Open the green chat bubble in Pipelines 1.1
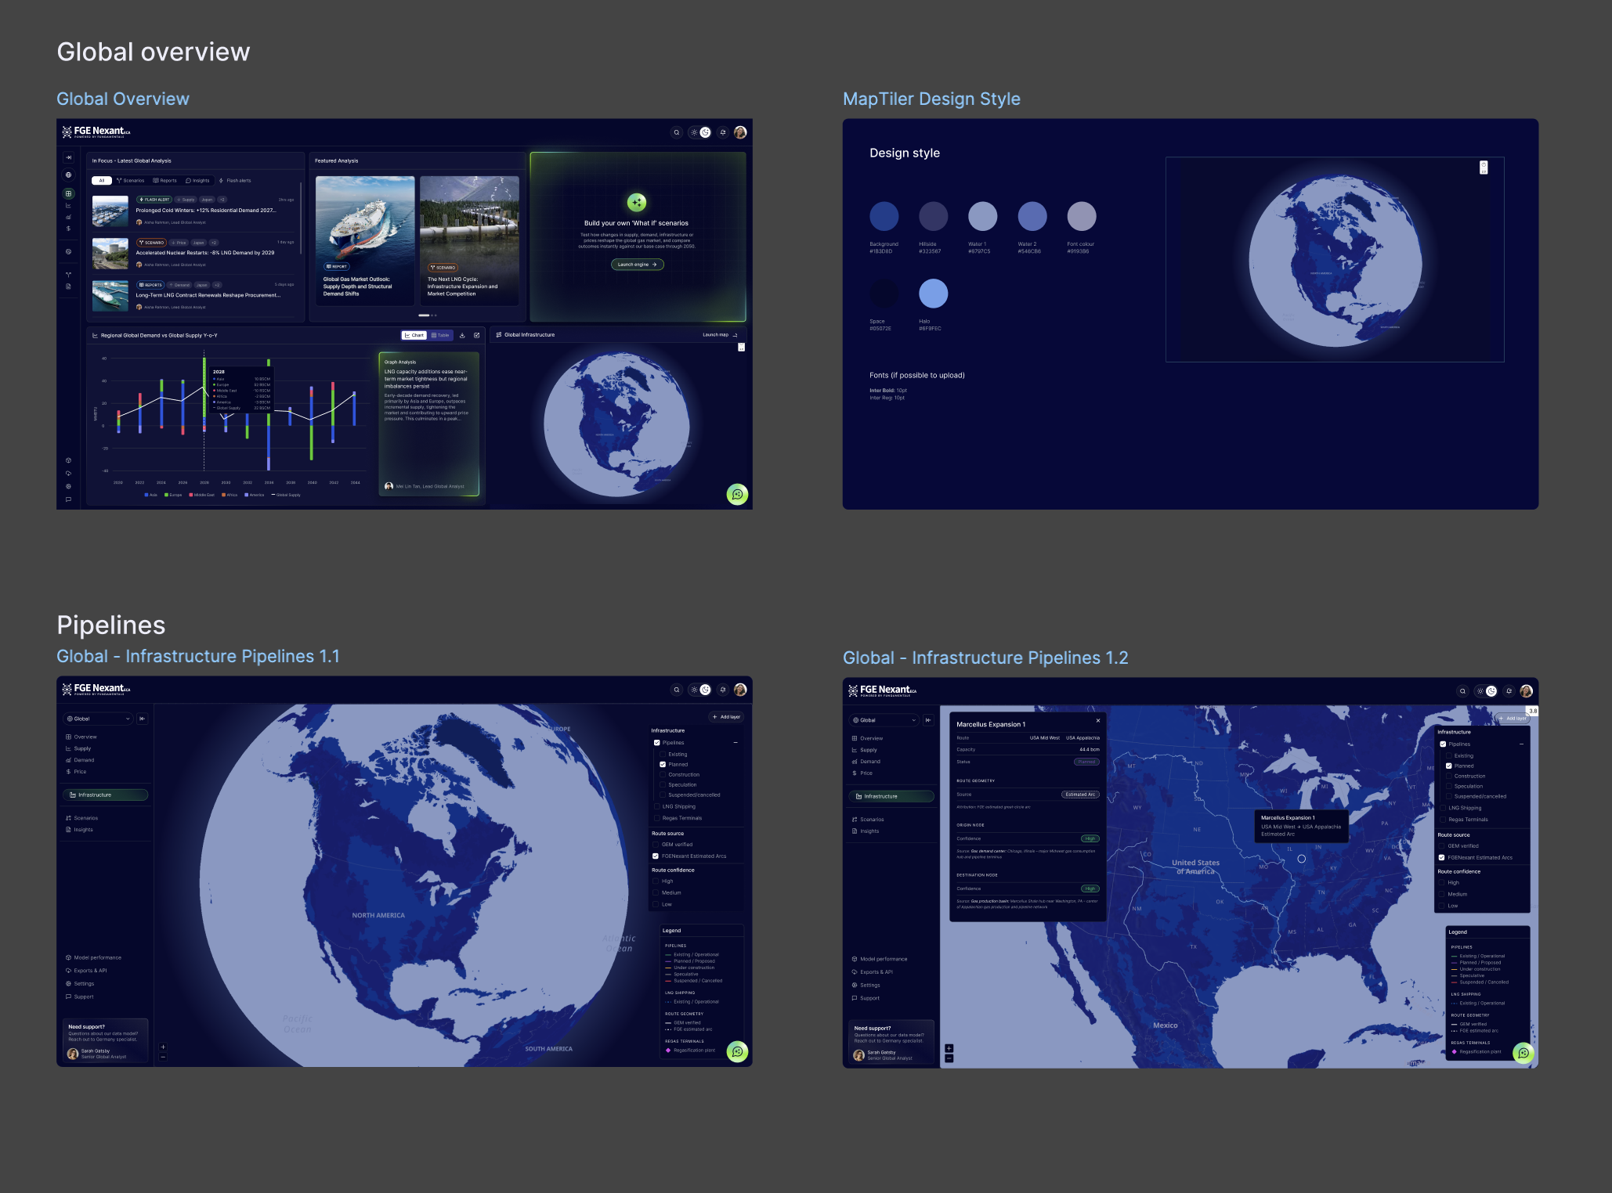Viewport: 1612px width, 1193px height. click(x=737, y=1051)
